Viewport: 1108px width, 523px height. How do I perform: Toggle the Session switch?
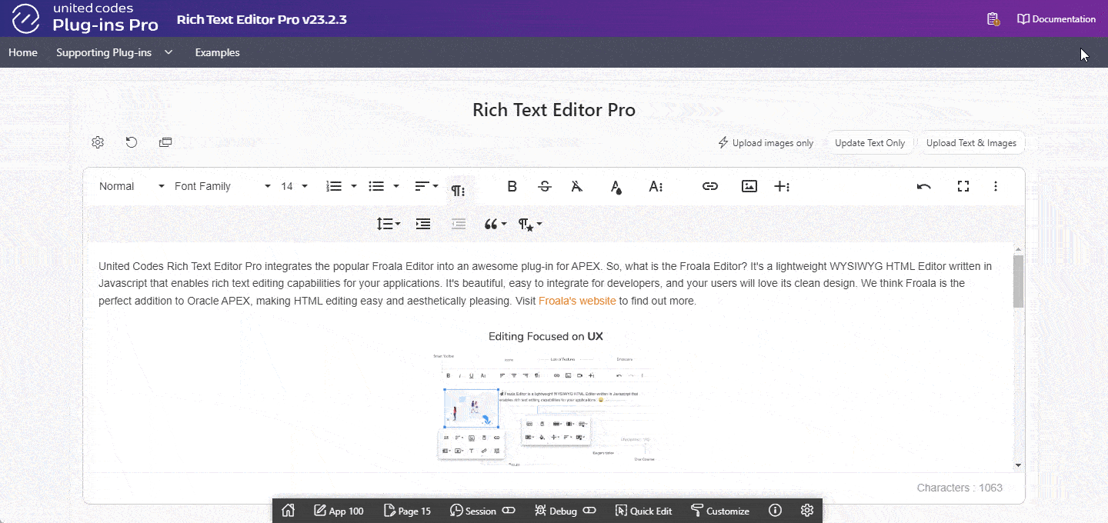(509, 511)
